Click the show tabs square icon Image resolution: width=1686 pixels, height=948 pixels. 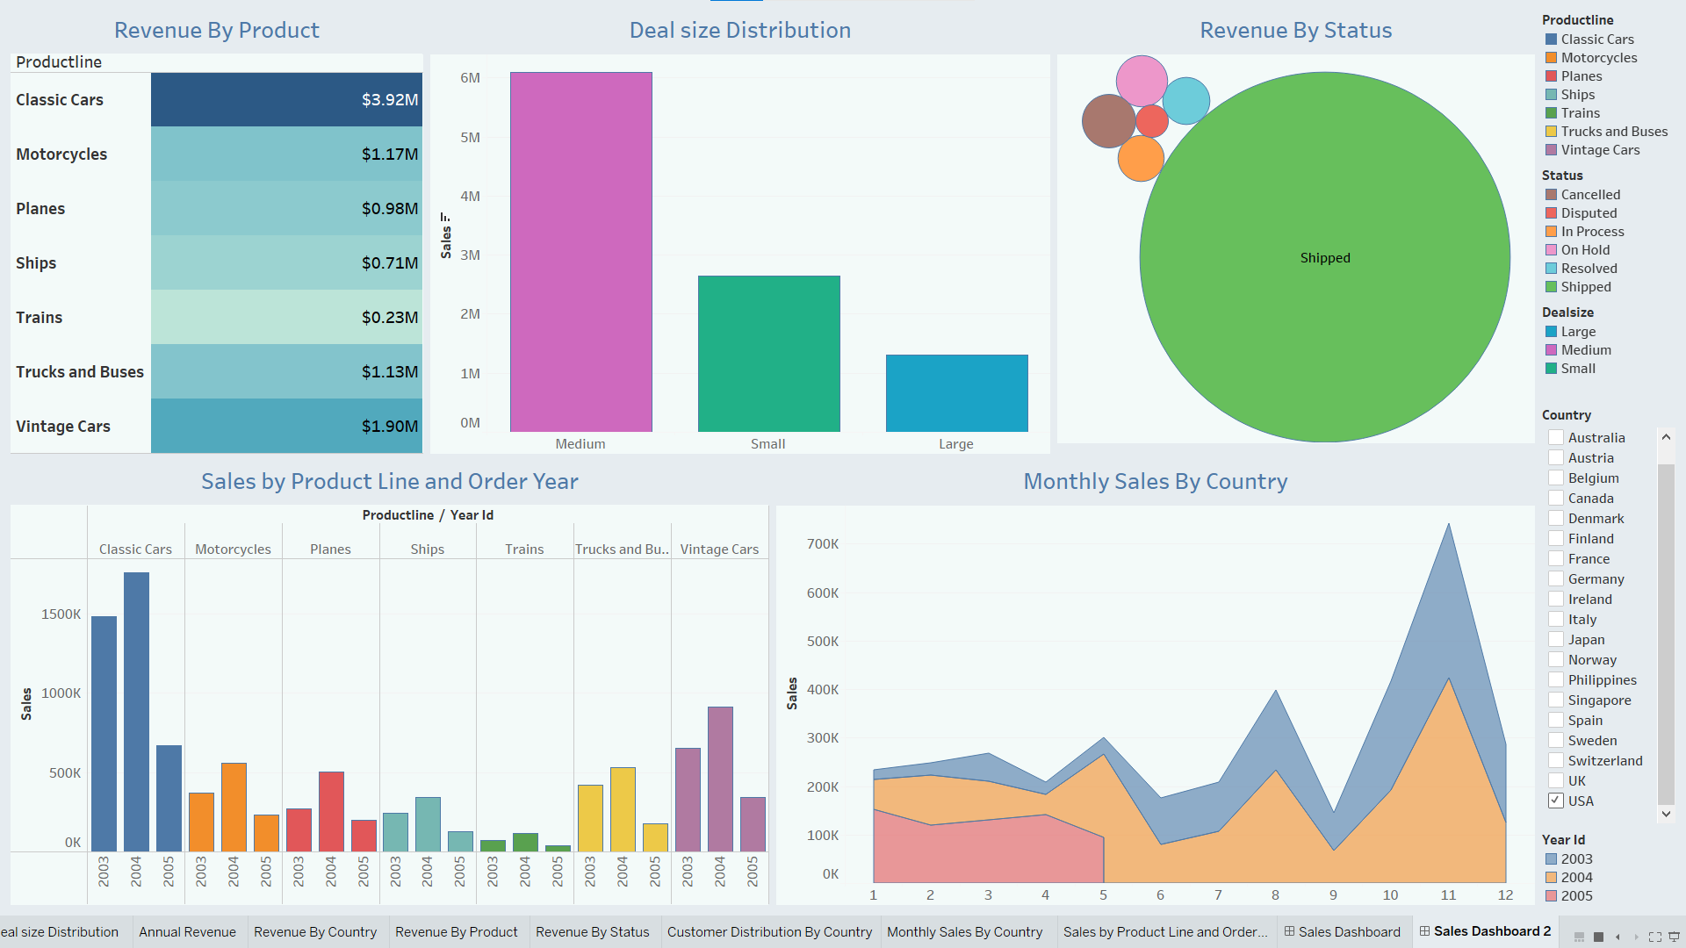coord(1598,937)
